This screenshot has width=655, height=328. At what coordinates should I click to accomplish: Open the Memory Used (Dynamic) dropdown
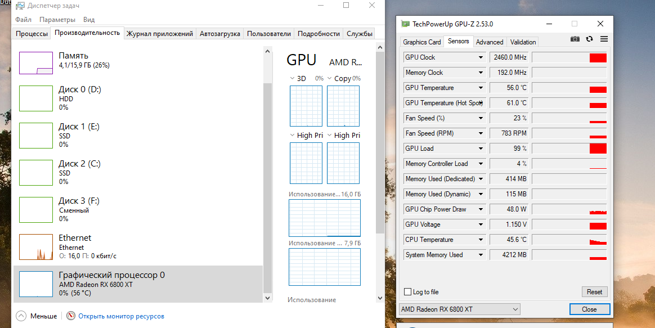click(x=481, y=194)
